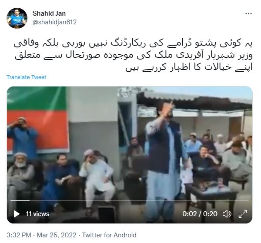Click the Translate Tweet link
This screenshot has height=243, width=261.
(26, 77)
